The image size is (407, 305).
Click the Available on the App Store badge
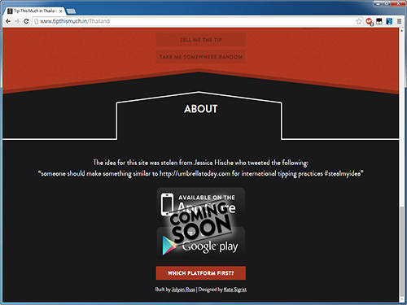coord(201,204)
